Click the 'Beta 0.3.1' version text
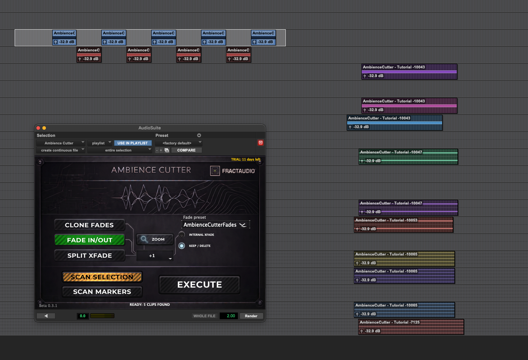 coord(48,306)
